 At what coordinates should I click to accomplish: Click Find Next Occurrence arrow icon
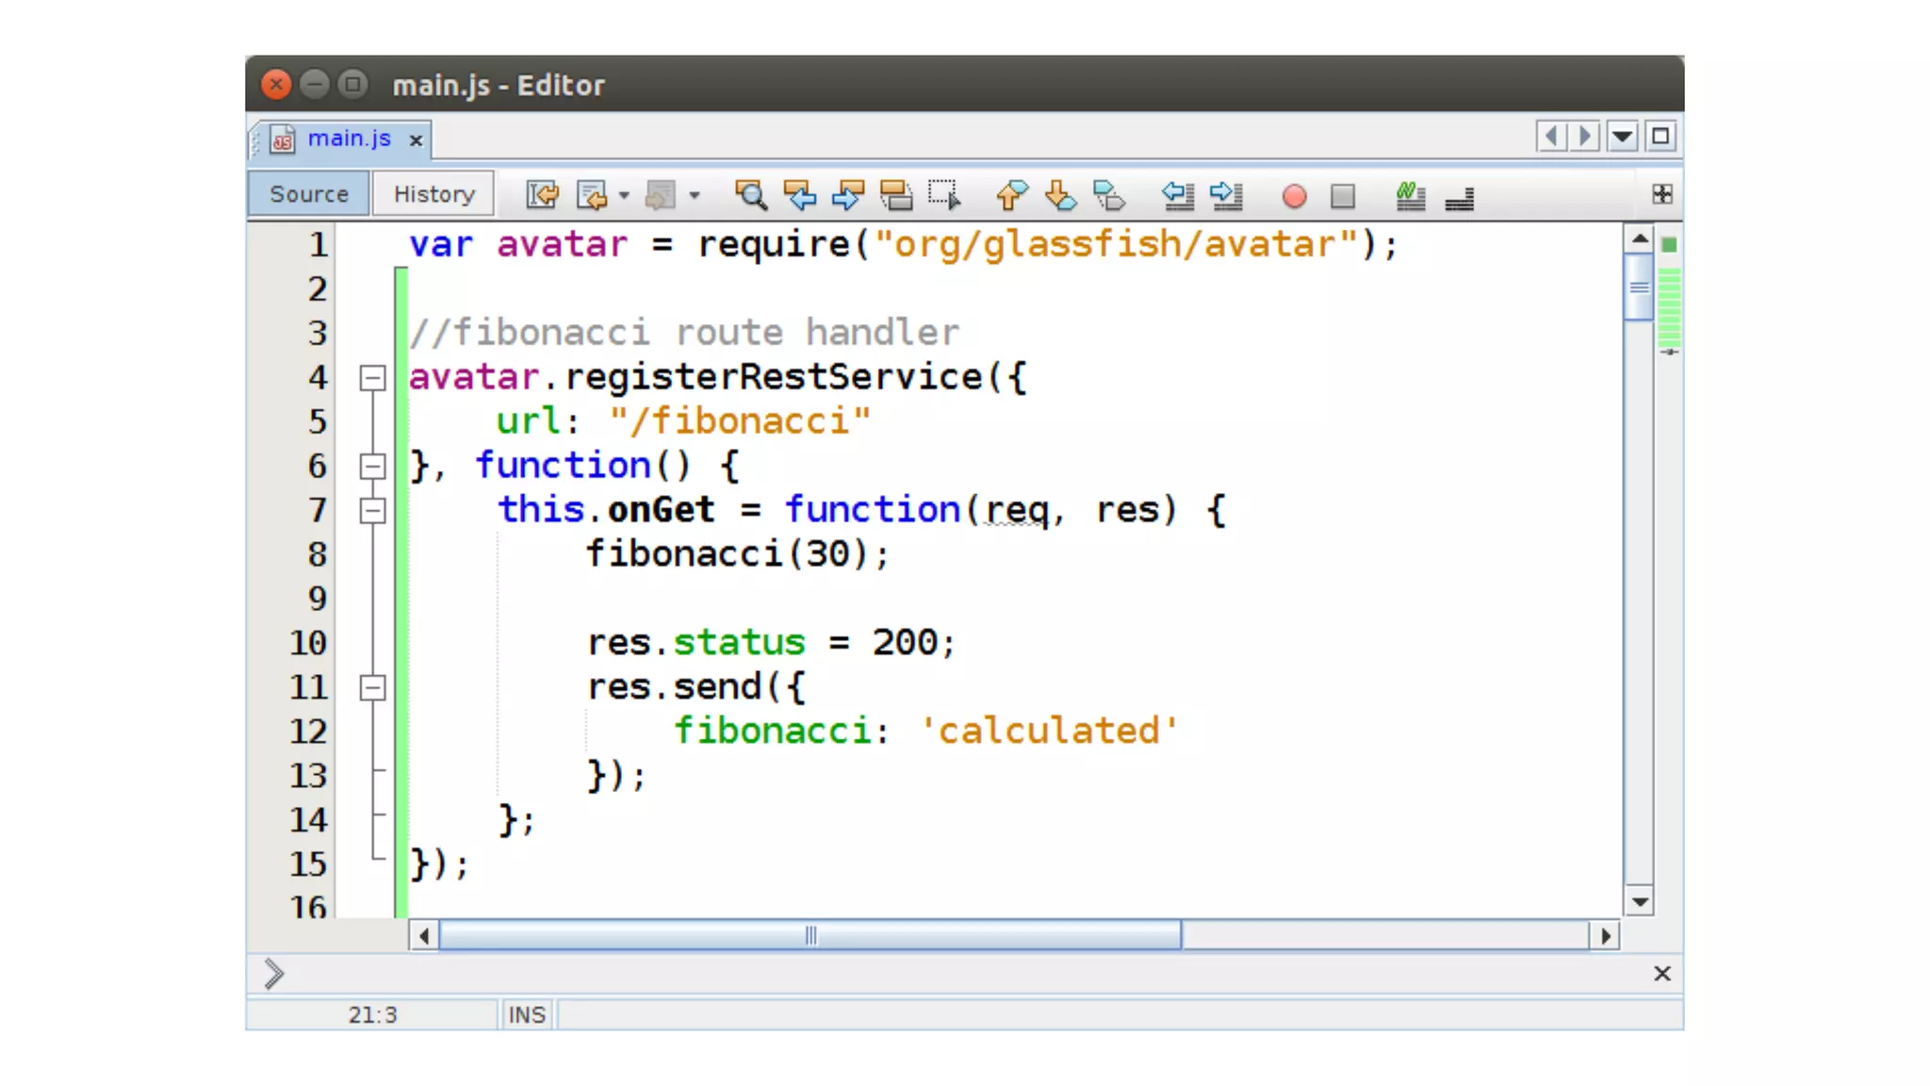coord(848,195)
